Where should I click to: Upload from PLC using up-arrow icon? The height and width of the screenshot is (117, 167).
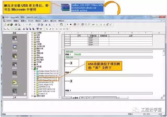46,25
